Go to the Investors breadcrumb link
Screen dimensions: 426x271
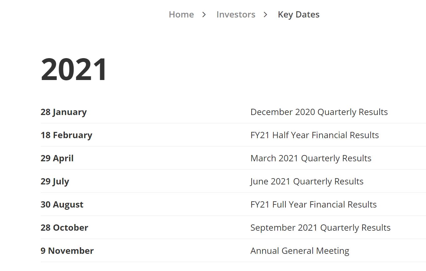(x=236, y=14)
